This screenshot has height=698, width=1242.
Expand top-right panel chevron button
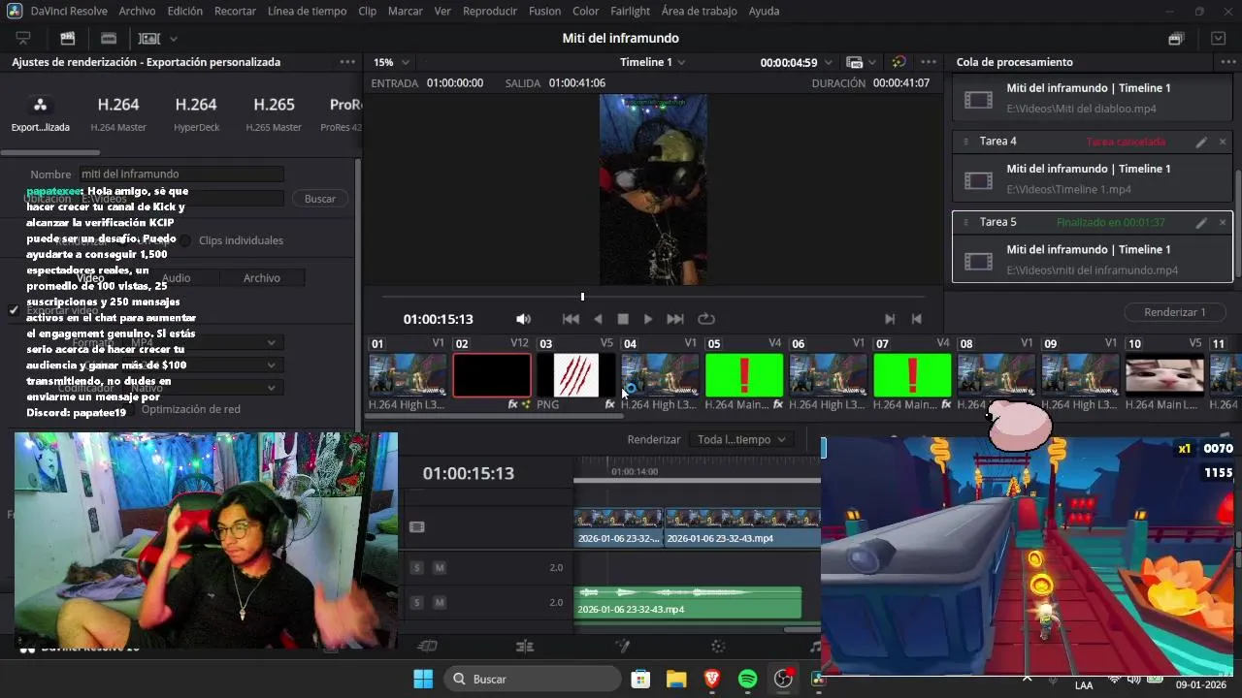(1219, 39)
